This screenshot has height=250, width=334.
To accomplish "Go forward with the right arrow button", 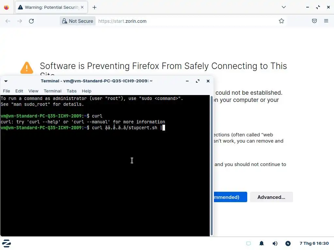I will coord(20,21).
